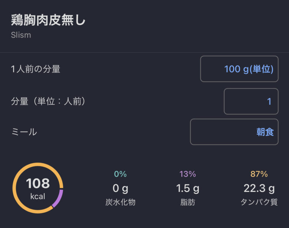Viewport: 289px width, 228px height.
Task: Tap the 鶏胸肉皮無し food title
Action: [48, 20]
